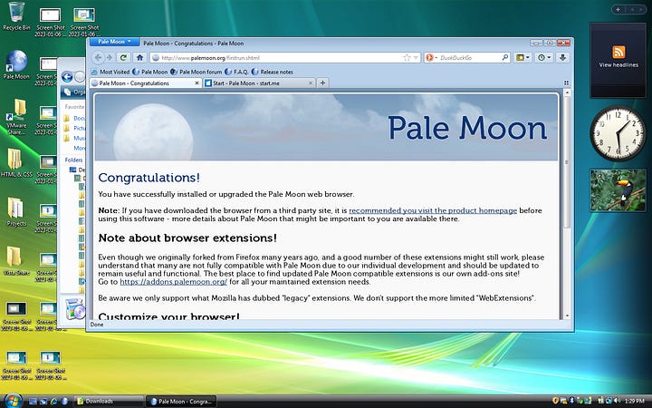
Task: Open the Most Visited bookmarks folder
Action: [x=110, y=72]
